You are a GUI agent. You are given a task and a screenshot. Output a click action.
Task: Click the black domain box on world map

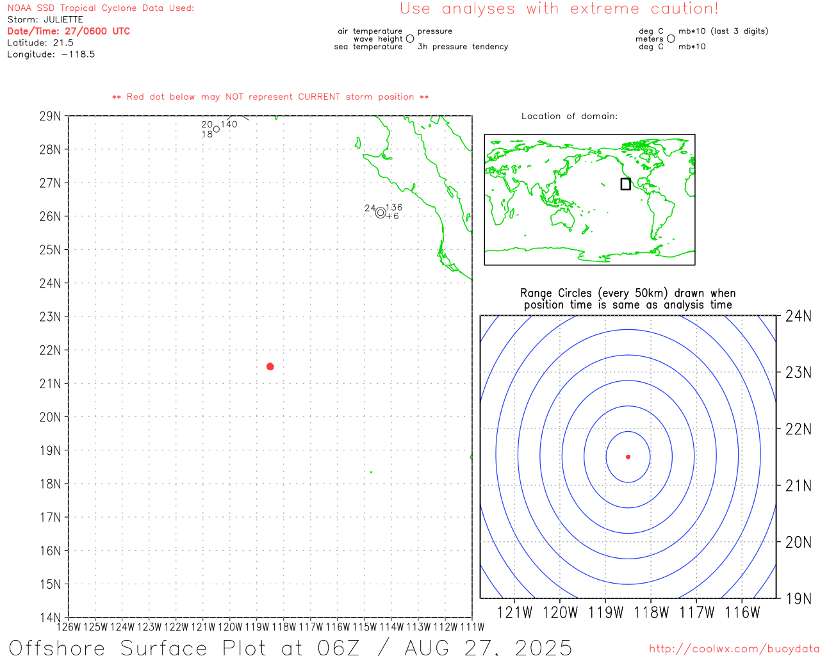click(625, 184)
